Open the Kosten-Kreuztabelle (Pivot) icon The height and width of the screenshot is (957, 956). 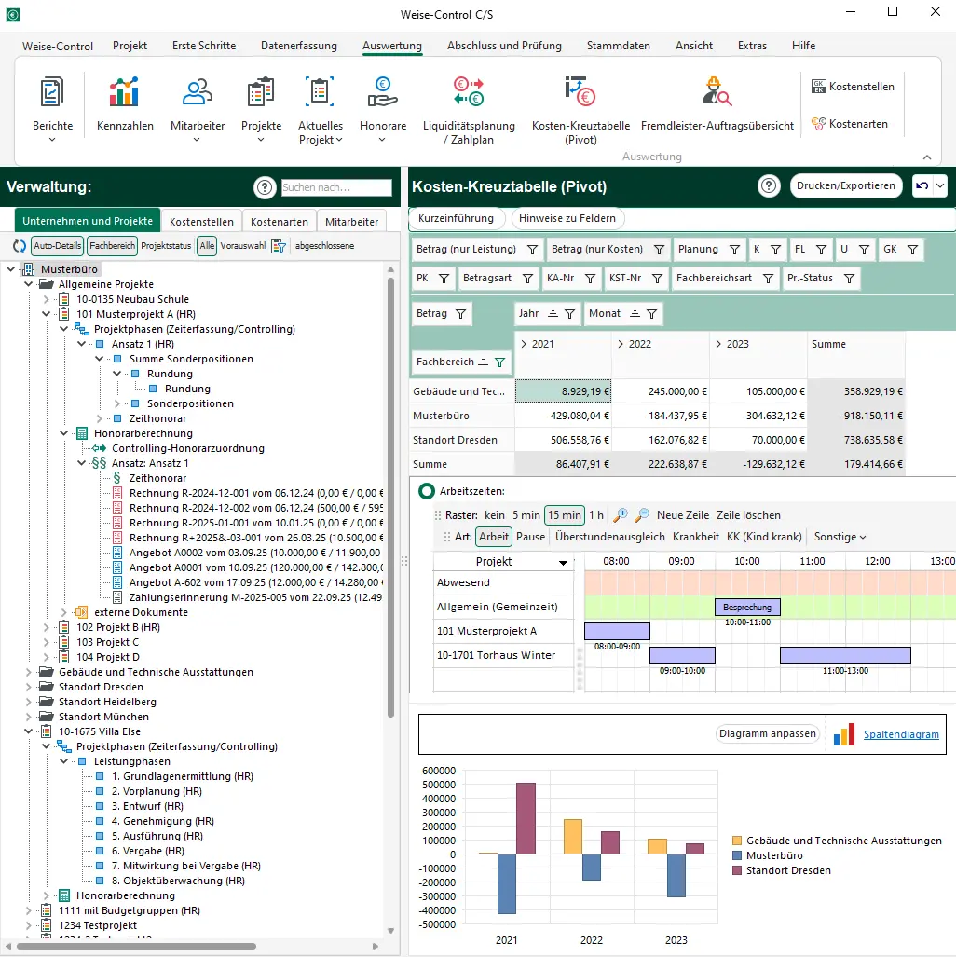[580, 92]
